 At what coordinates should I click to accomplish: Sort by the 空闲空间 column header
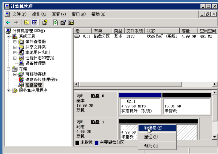click(x=208, y=31)
